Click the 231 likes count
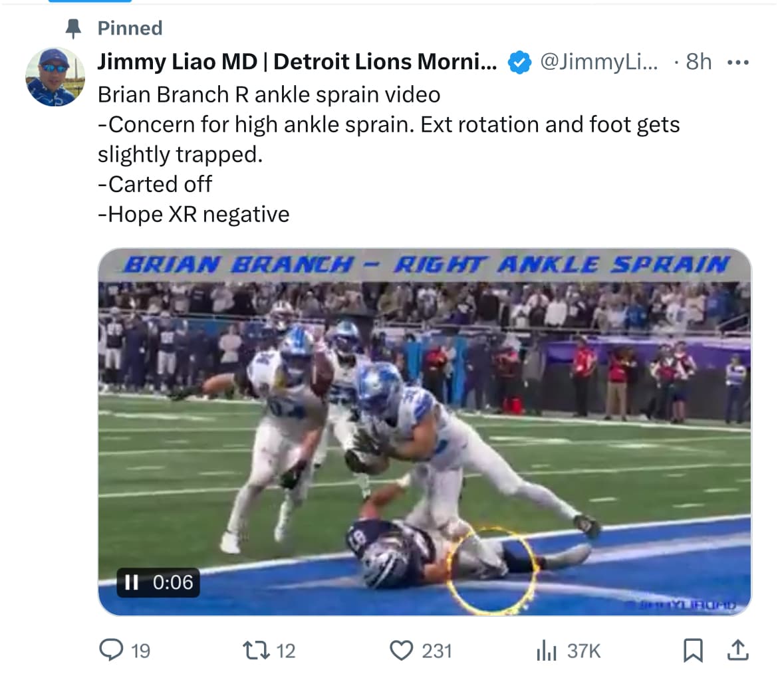 pyautogui.click(x=437, y=650)
